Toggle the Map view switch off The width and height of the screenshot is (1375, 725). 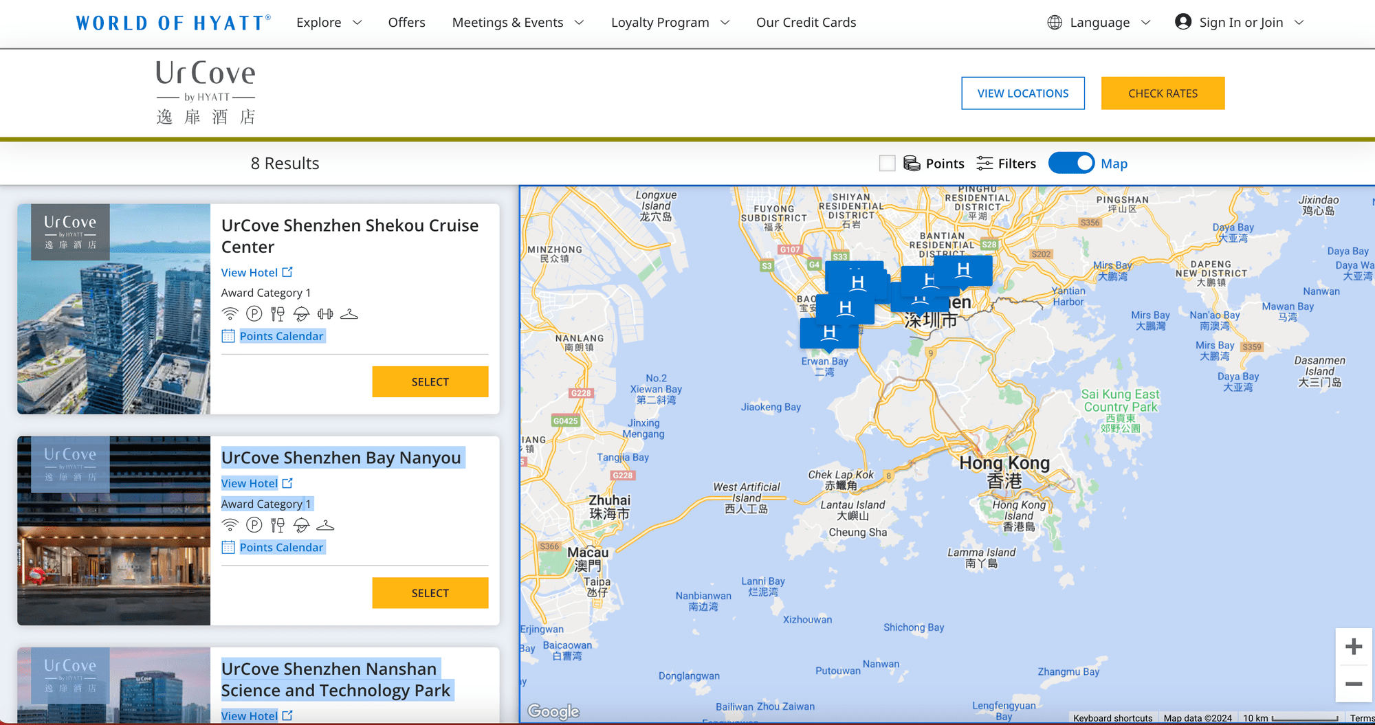point(1071,164)
